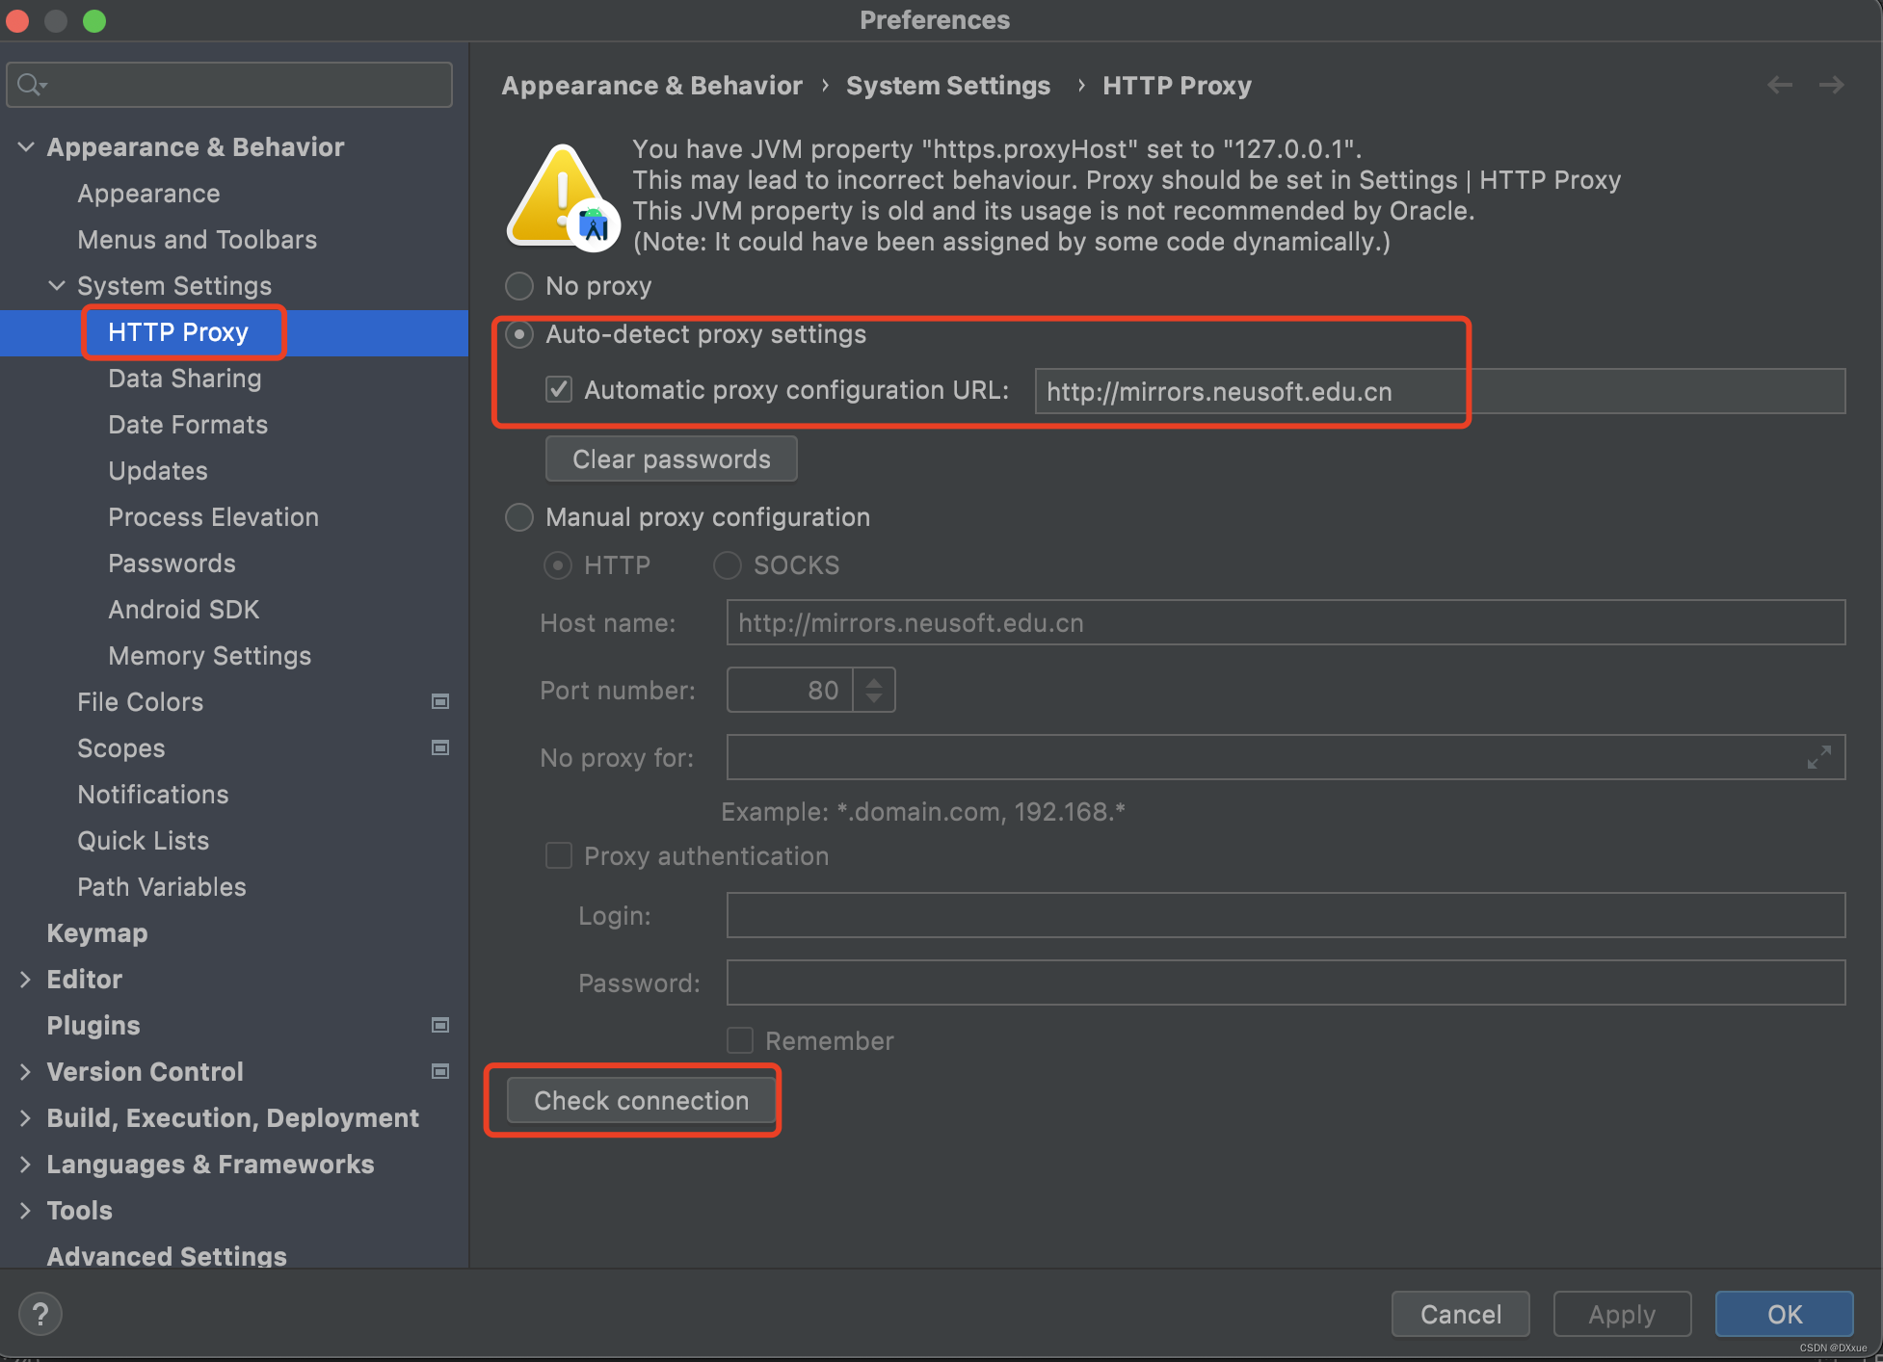Open System Settings tree item
The height and width of the screenshot is (1362, 1883).
point(175,285)
